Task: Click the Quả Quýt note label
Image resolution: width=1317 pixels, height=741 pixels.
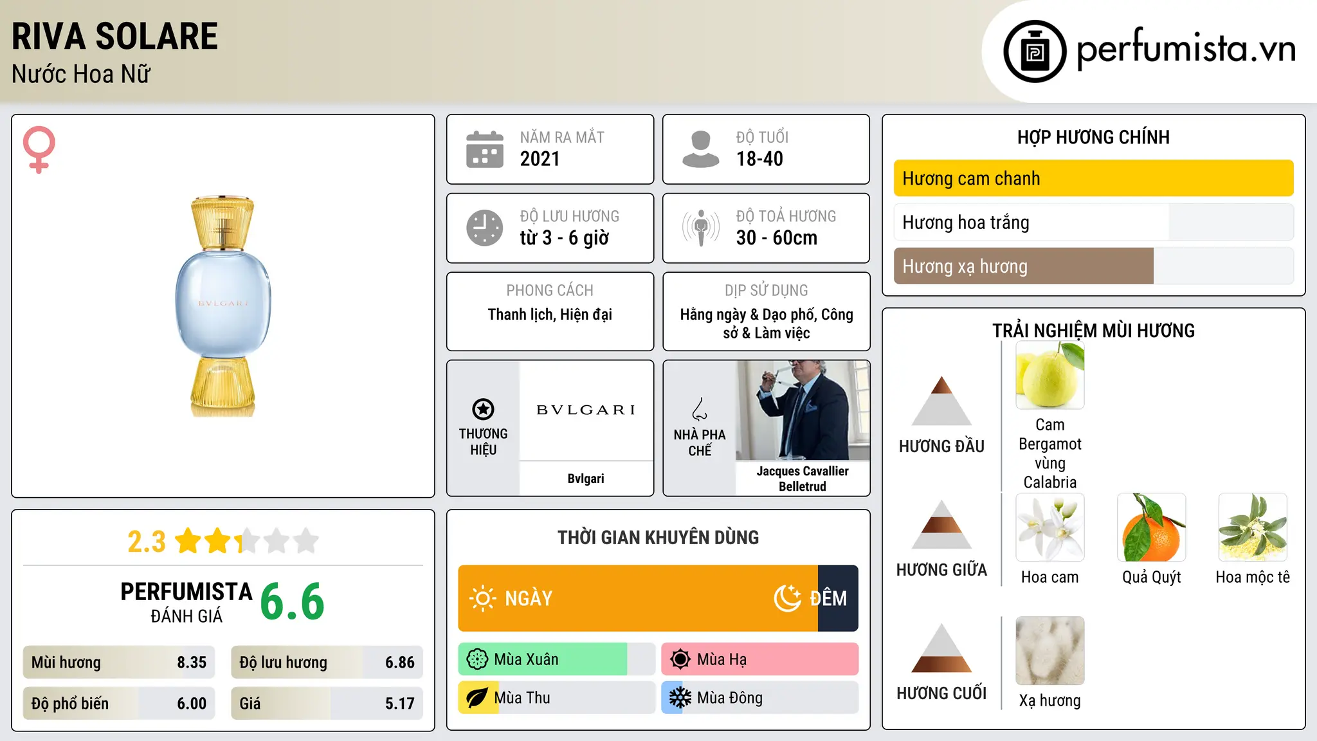Action: coord(1152,577)
